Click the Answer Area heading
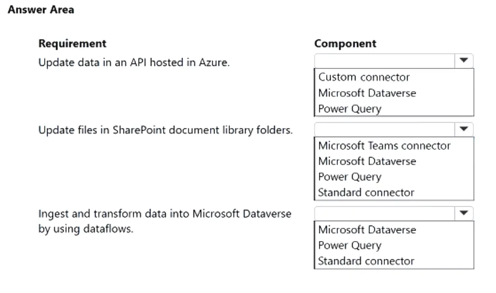496x293 pixels. click(x=41, y=10)
